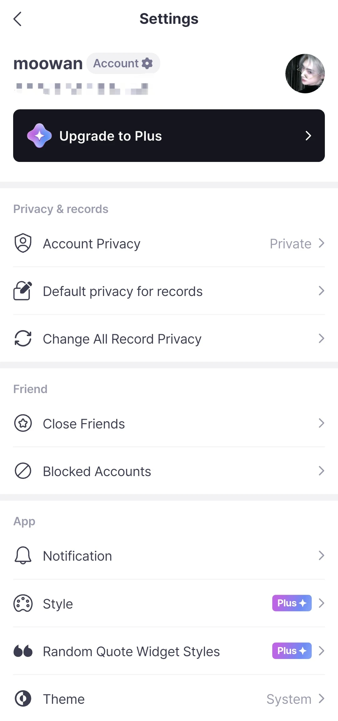Image resolution: width=338 pixels, height=721 pixels.
Task: Select the Notification menu entry
Action: [78, 556]
